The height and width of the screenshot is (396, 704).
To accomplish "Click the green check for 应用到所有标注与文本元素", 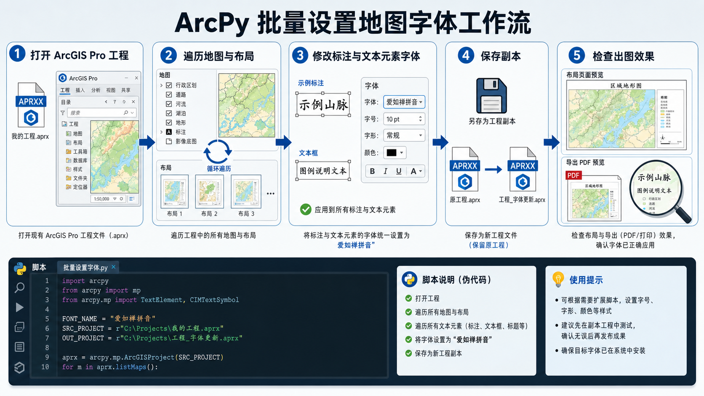I will [x=306, y=210].
